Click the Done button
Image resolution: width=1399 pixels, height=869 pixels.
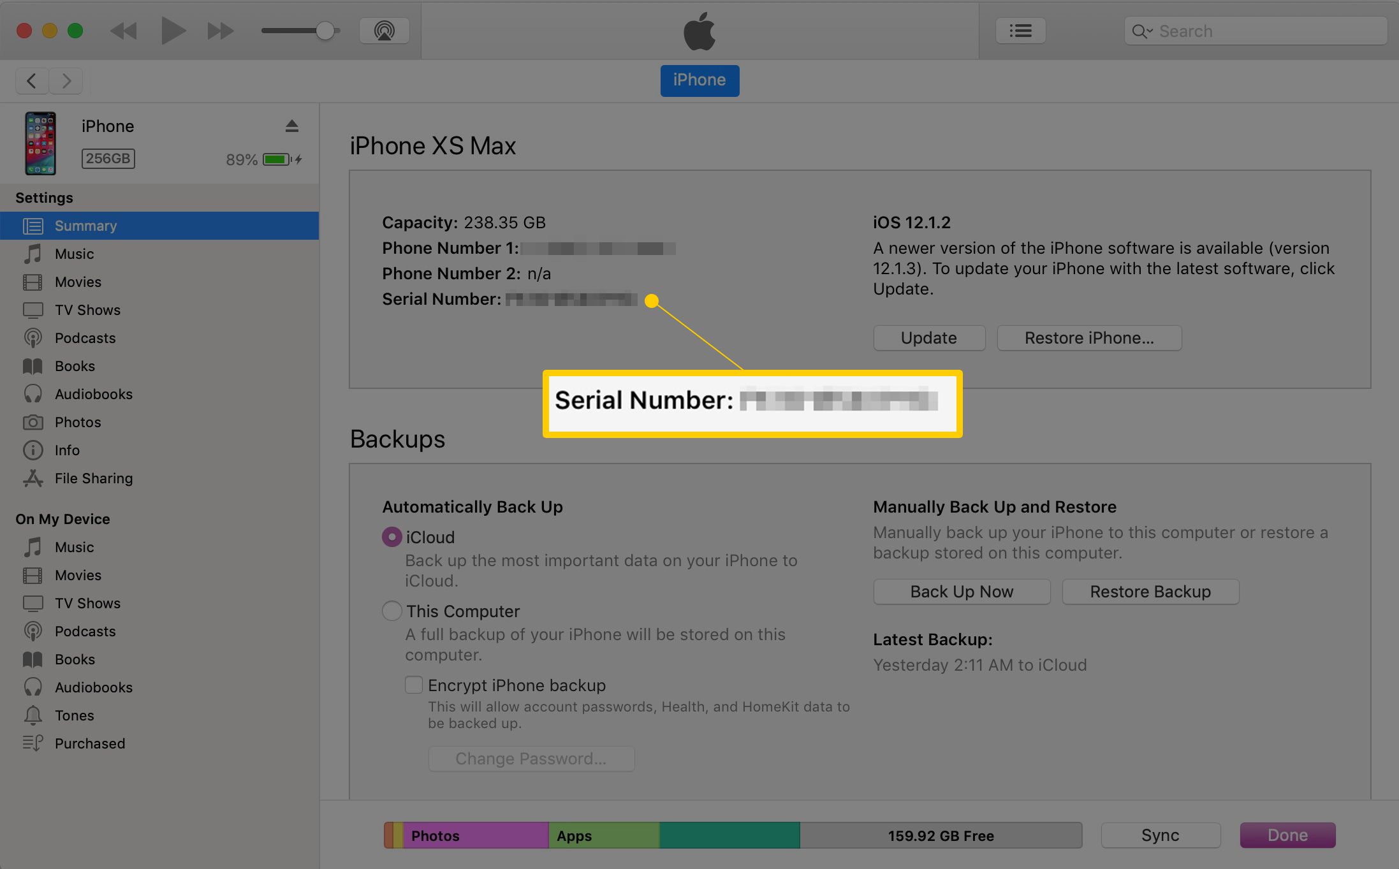[1287, 835]
